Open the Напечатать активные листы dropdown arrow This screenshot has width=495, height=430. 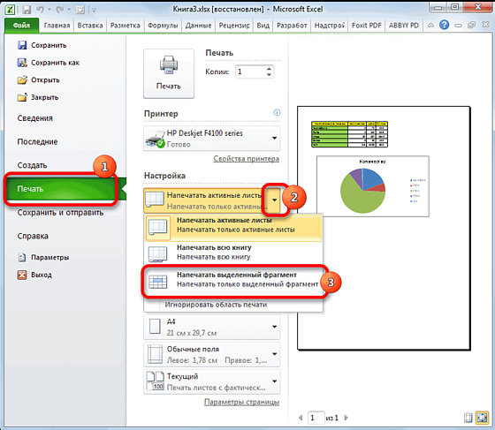[274, 200]
